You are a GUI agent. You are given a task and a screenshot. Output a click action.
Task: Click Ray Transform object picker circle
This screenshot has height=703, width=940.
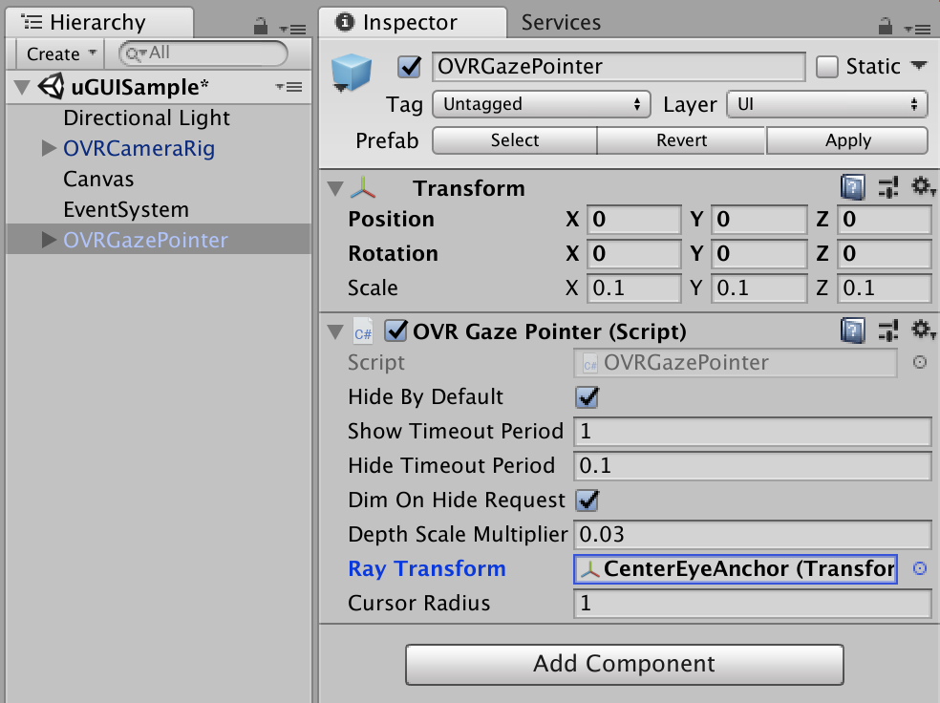[920, 569]
